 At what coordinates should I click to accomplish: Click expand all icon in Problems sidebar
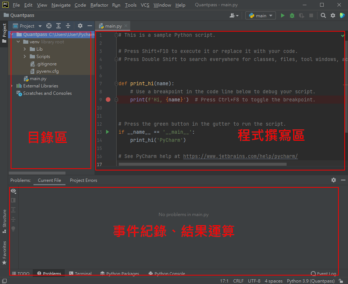[x=13, y=210]
